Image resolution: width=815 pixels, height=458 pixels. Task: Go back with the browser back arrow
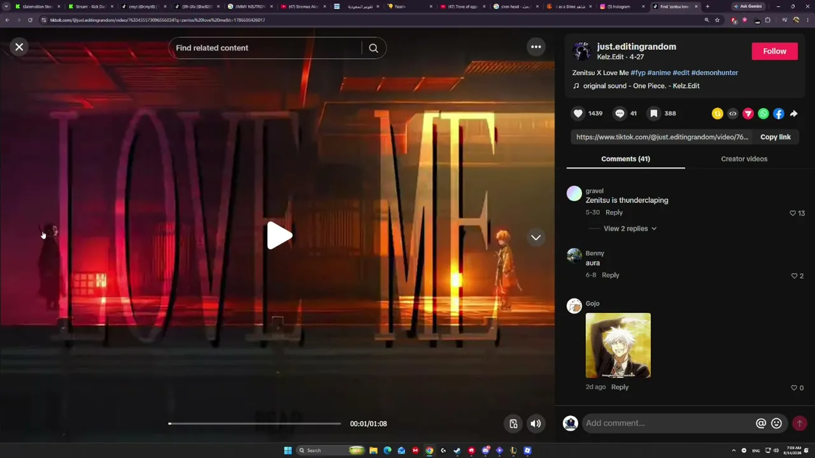(x=7, y=20)
